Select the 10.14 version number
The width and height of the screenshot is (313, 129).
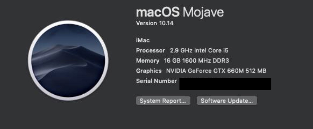pyautogui.click(x=166, y=23)
